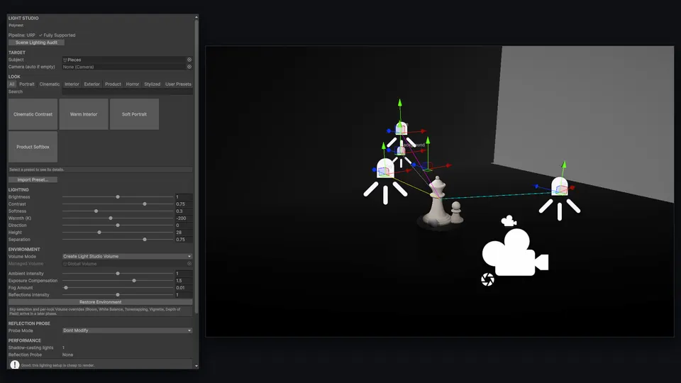The height and width of the screenshot is (383, 681).
Task: Choose the Product Softbox preset
Action: click(33, 147)
